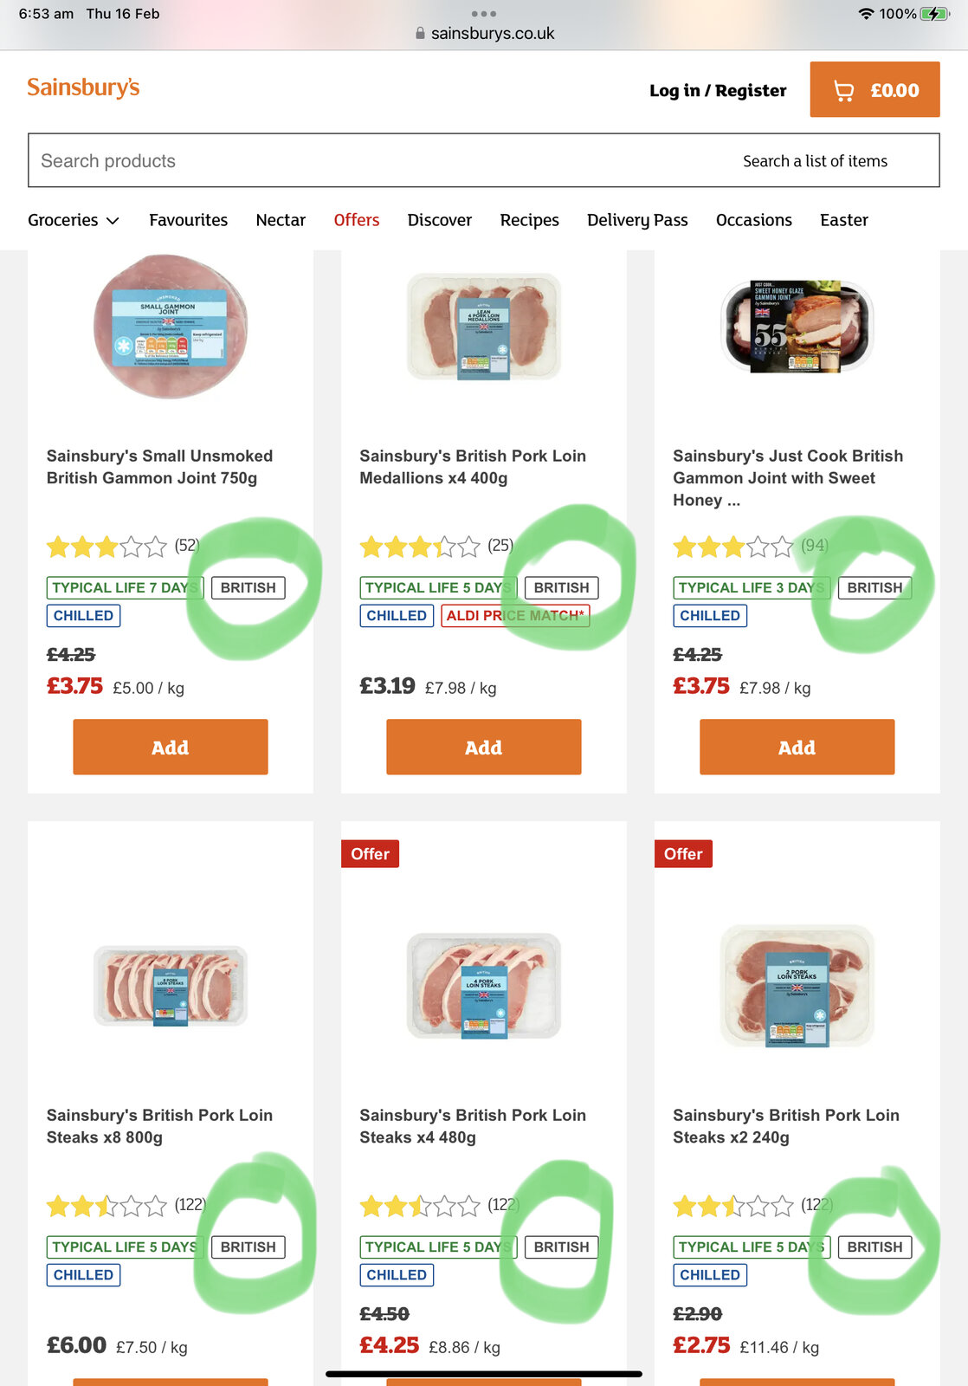968x1386 pixels.
Task: Tap the battery status icon
Action: 934,14
